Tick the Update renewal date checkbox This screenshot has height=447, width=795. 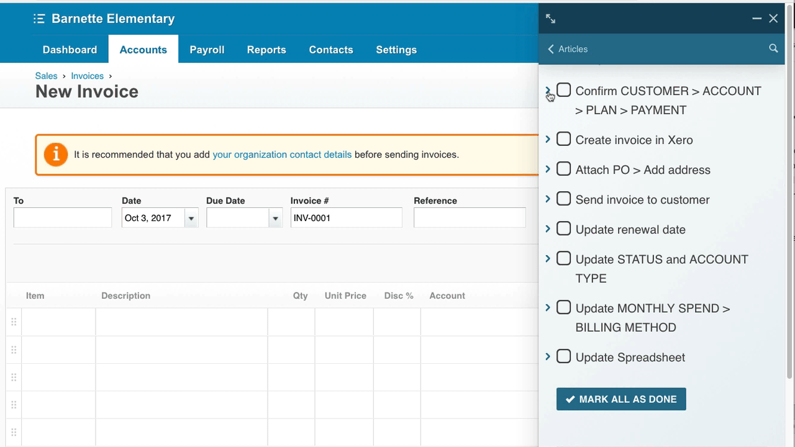(563, 228)
